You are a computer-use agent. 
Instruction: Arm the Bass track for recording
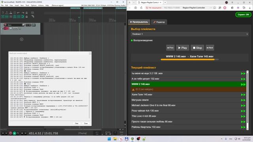(5, 25)
